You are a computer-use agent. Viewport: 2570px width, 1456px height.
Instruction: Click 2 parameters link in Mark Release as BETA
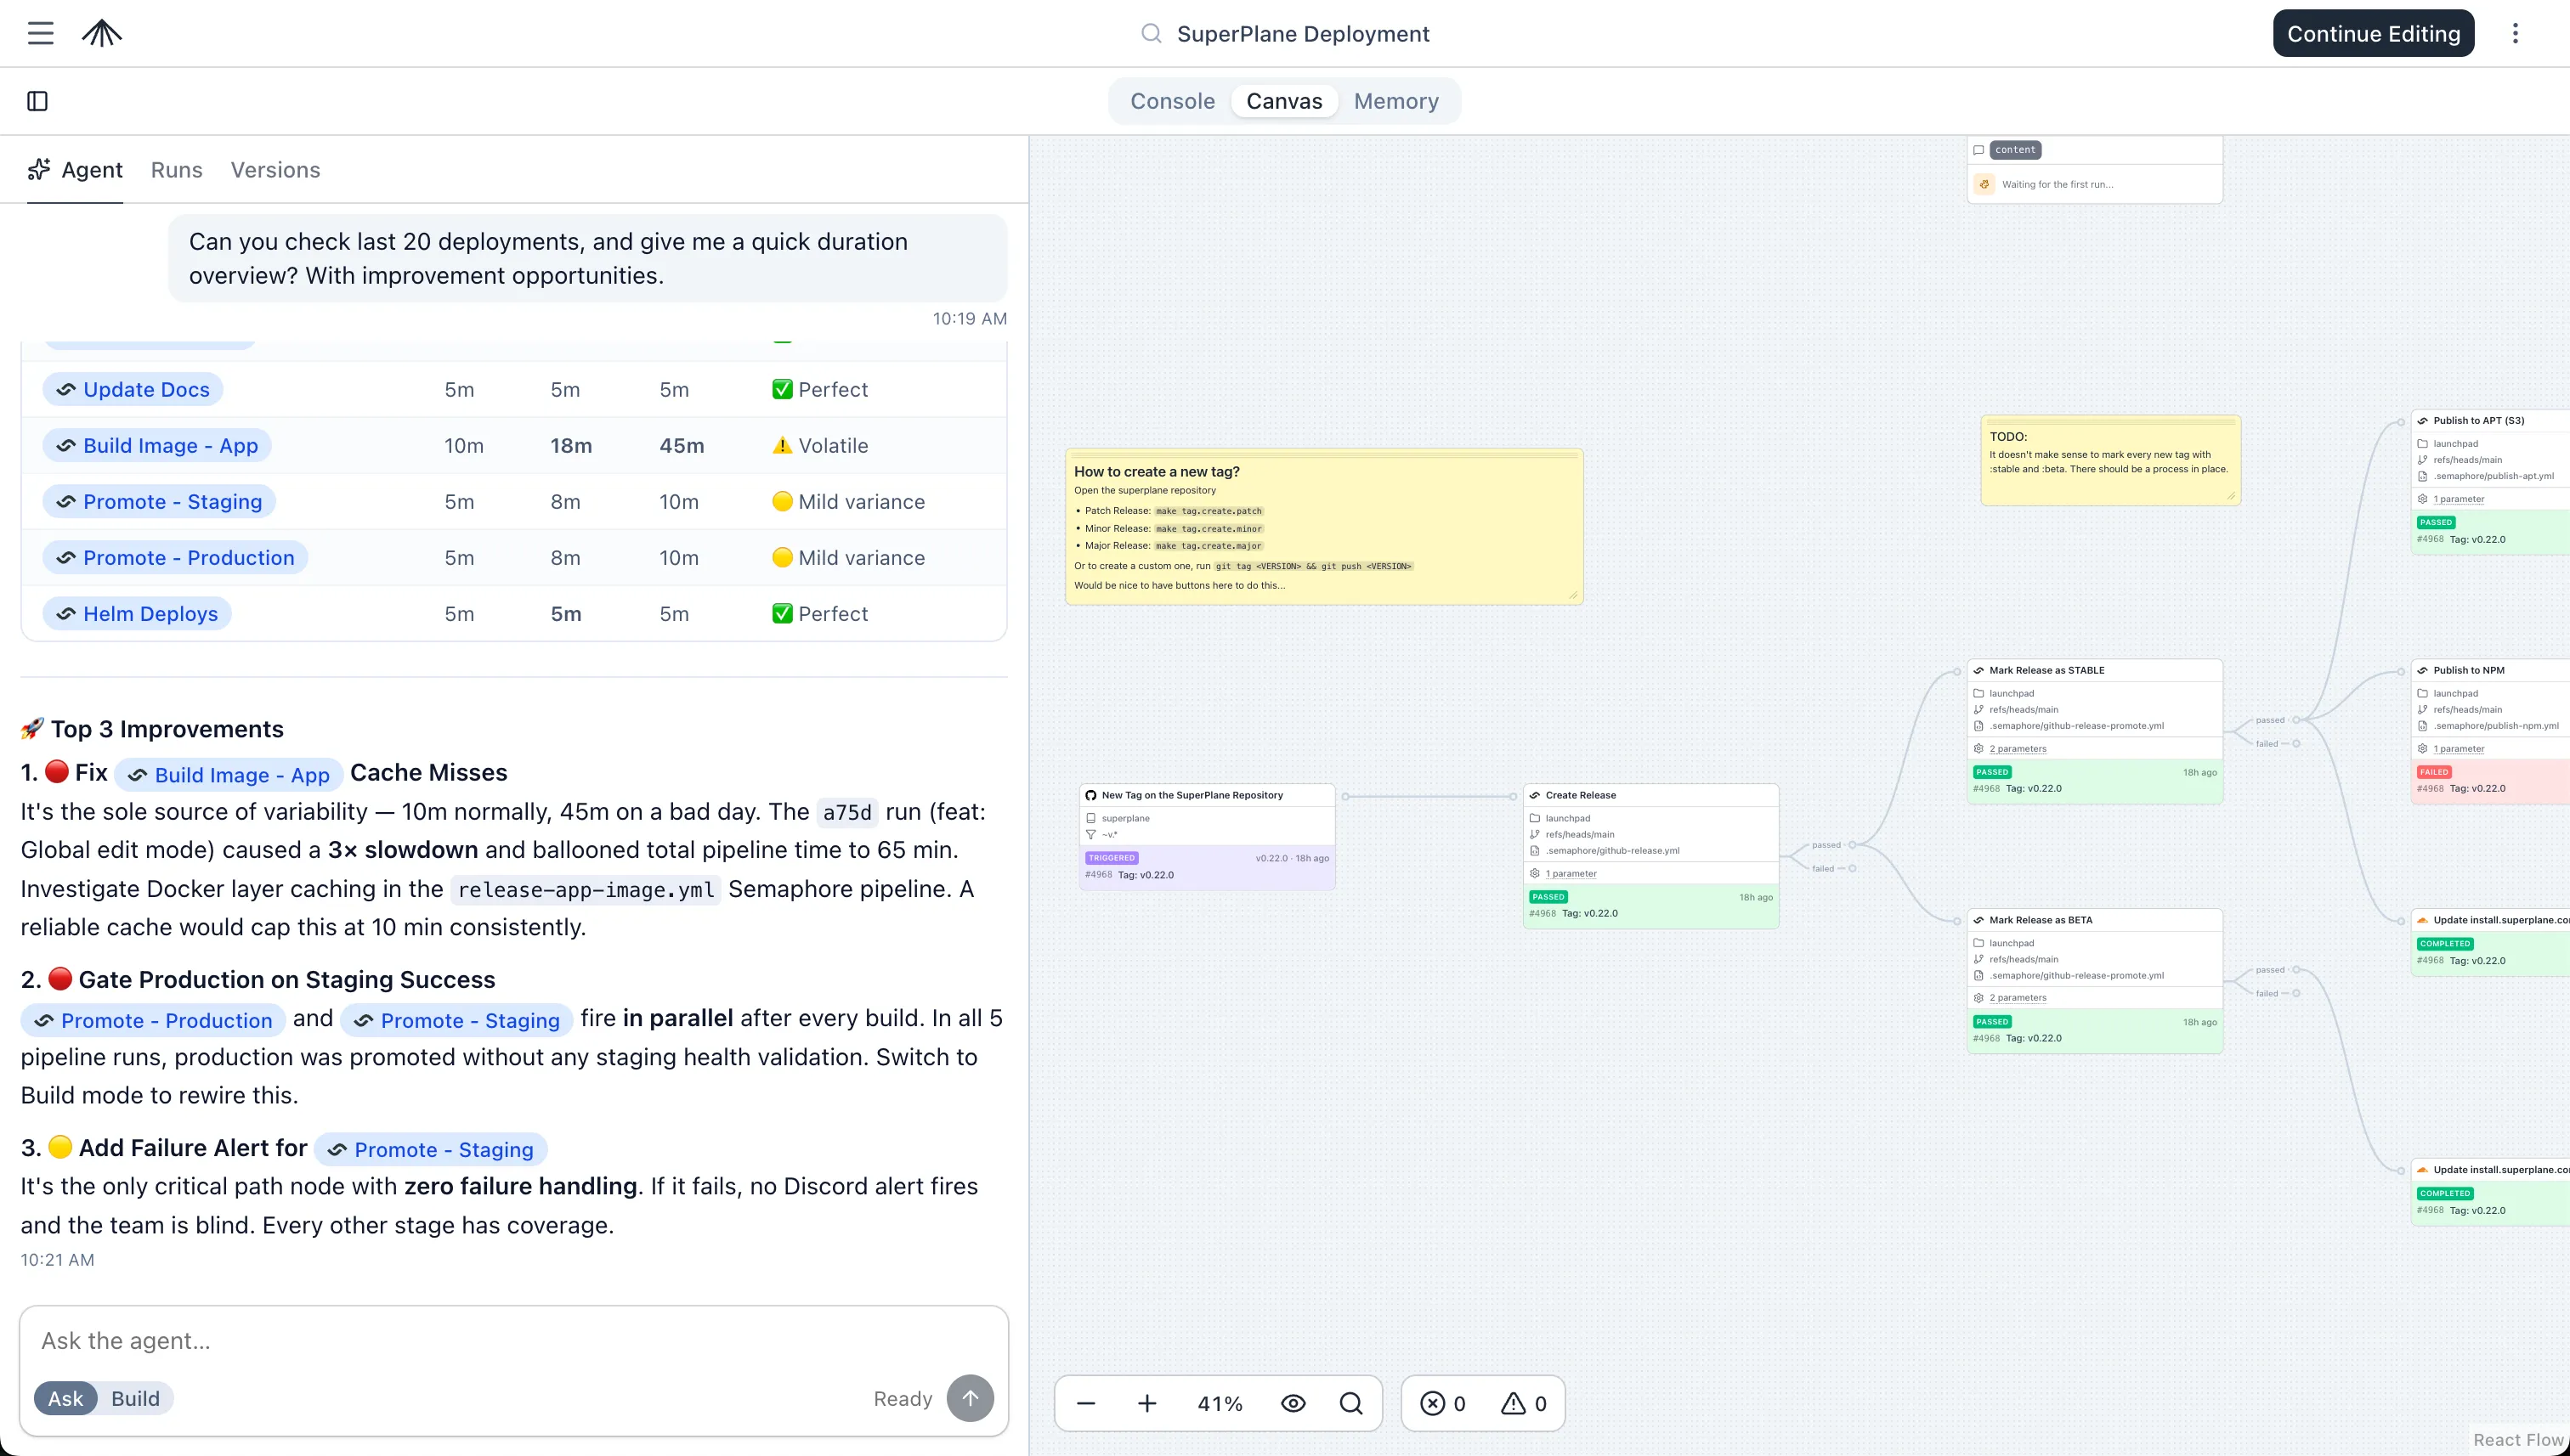[2017, 997]
